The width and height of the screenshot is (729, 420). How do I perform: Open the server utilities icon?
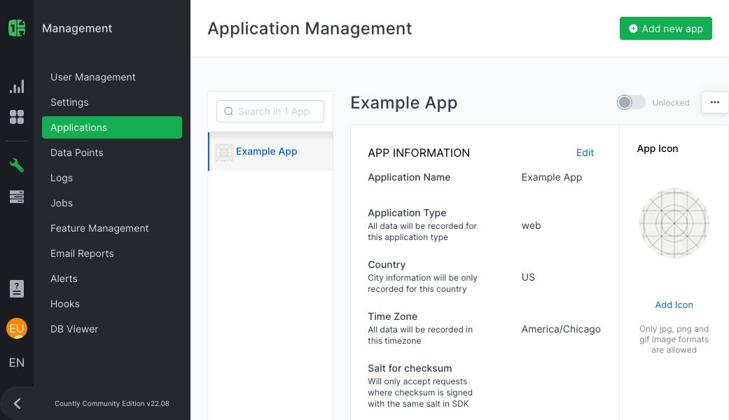(x=17, y=197)
